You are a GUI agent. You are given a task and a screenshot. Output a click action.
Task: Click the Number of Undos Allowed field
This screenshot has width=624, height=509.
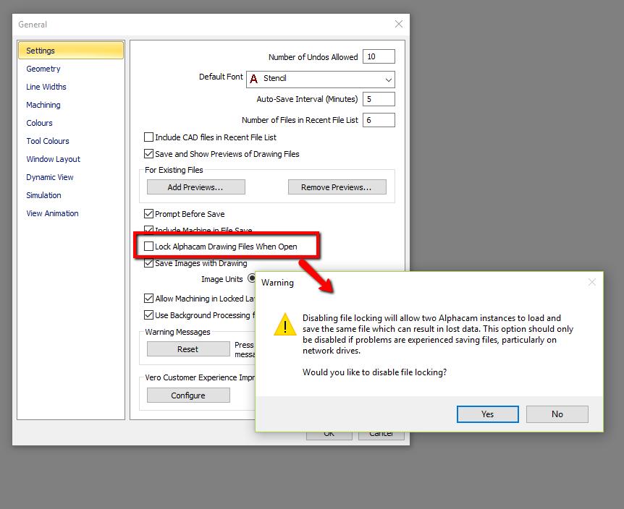pyautogui.click(x=379, y=56)
